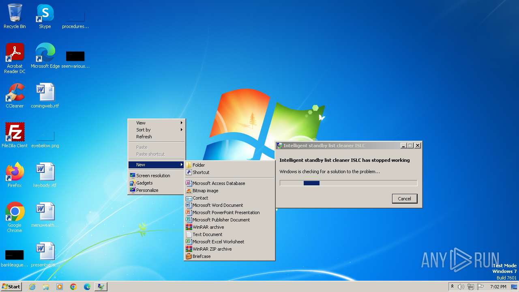
Task: Select the procedures desktop file icon
Action: [x=75, y=16]
